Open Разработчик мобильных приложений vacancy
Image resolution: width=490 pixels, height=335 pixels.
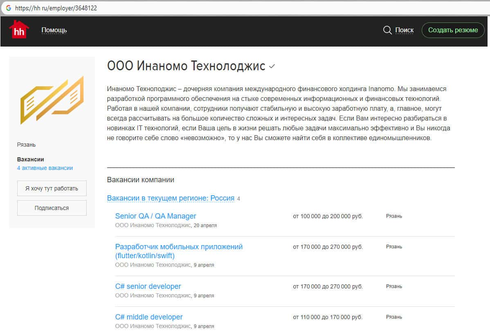point(179,247)
